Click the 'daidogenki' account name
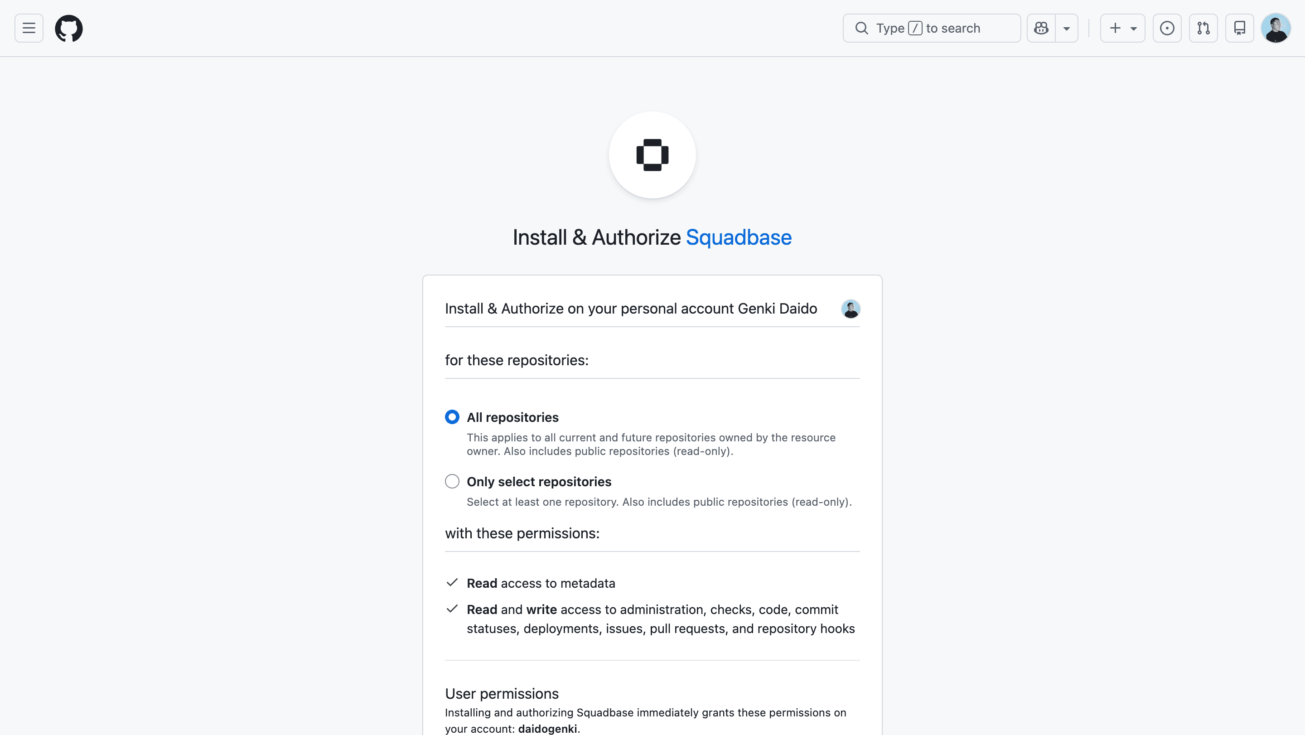The width and height of the screenshot is (1305, 735). 547,728
